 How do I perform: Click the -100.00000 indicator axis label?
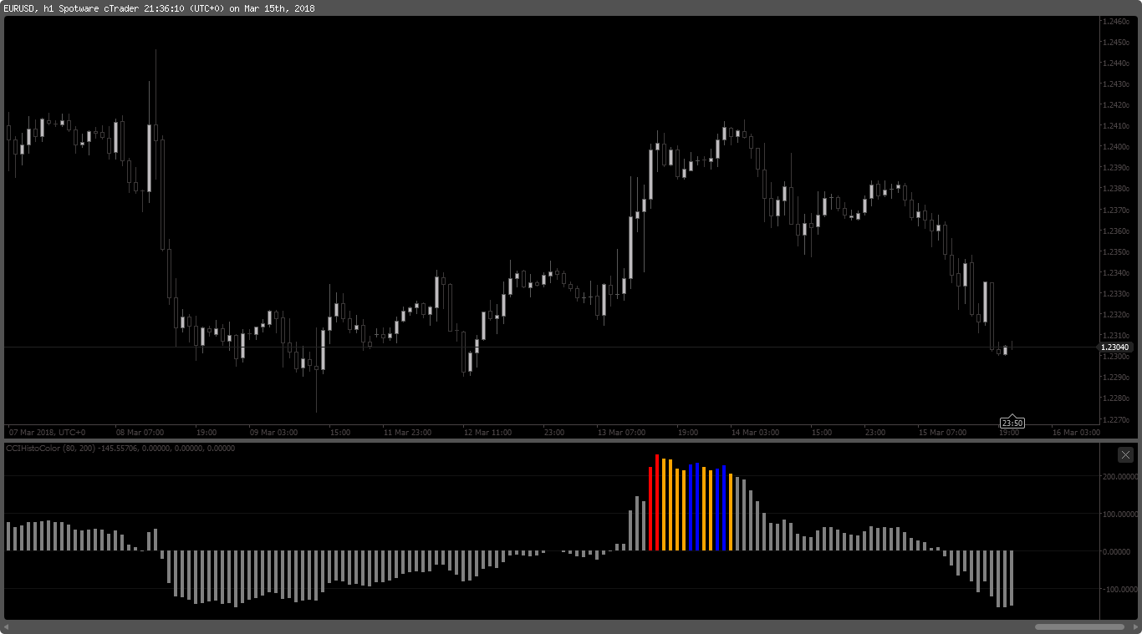tap(1119, 589)
